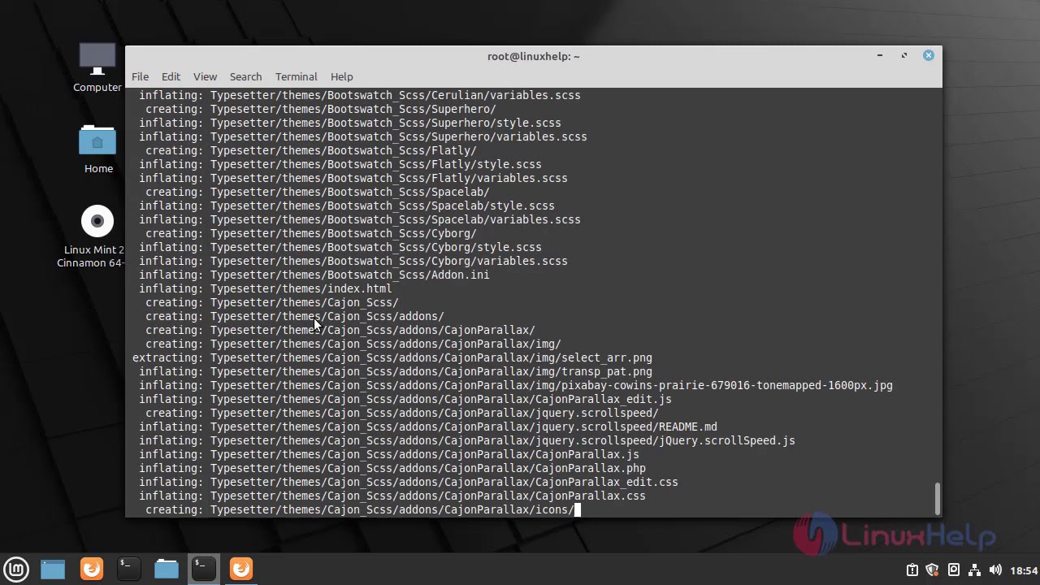Click the 'creating: ...Bootswatch_Scss/Superhero/' line

click(x=321, y=109)
